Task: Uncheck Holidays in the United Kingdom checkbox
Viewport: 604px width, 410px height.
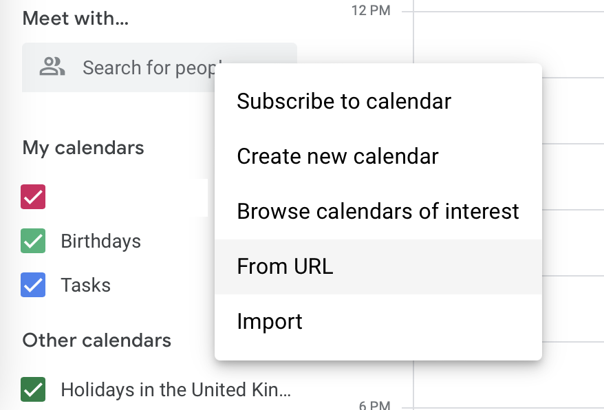Action: coord(33,389)
